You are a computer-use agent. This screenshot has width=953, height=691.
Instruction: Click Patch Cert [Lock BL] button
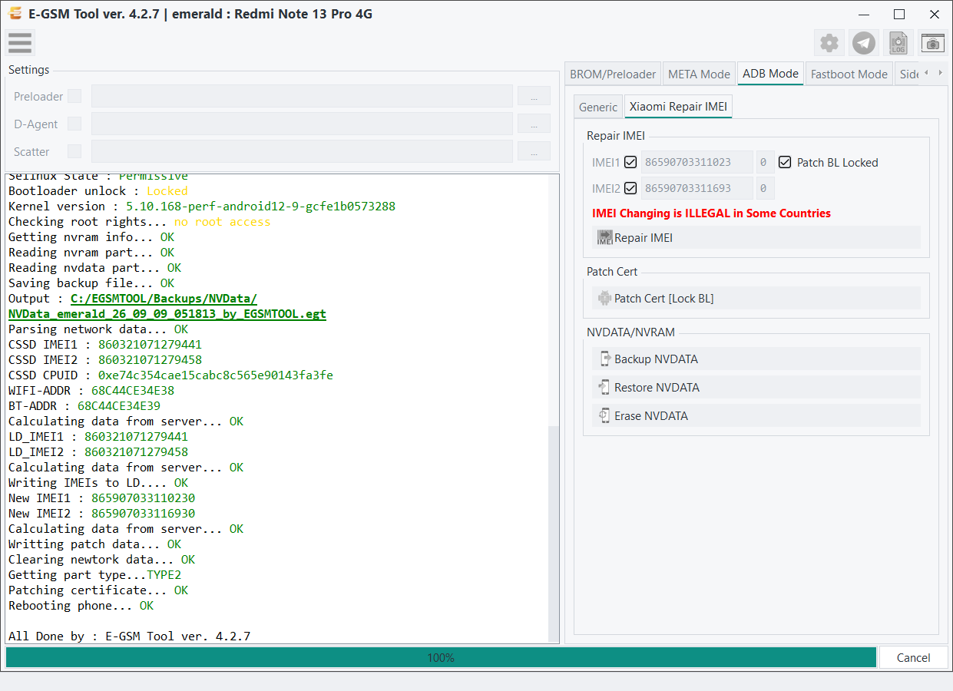tap(756, 298)
